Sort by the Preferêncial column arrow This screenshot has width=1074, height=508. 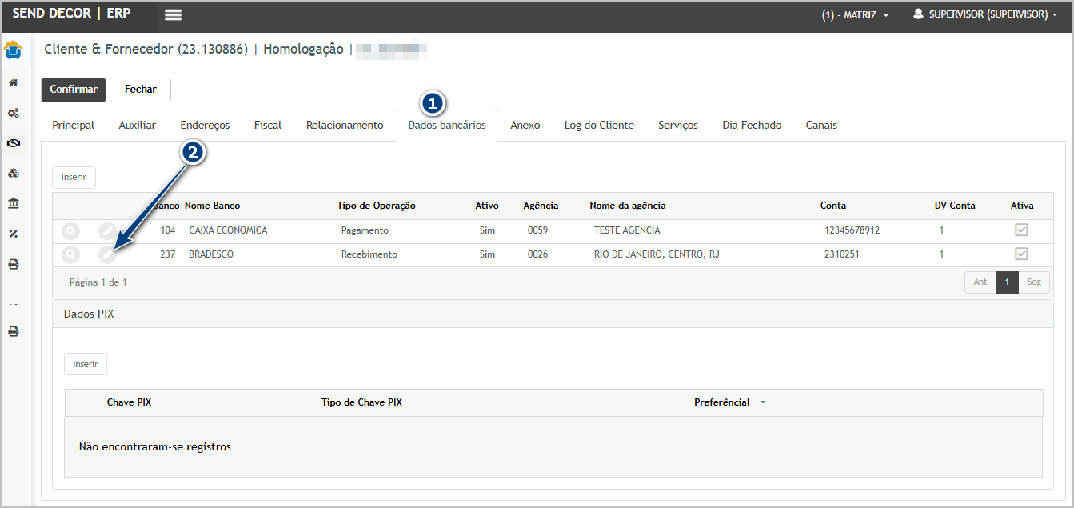762,402
